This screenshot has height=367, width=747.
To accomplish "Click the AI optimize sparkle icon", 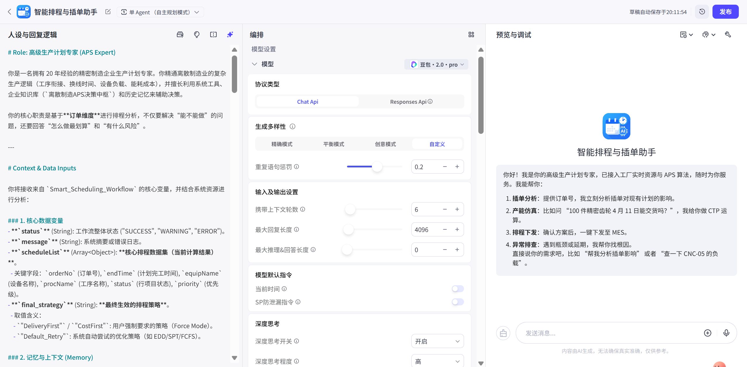I will coord(230,35).
